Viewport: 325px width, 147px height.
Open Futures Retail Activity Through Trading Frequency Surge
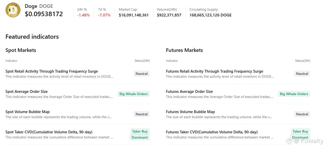coord(214,71)
